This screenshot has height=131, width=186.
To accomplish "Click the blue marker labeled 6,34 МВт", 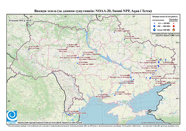I will tap(115, 95).
